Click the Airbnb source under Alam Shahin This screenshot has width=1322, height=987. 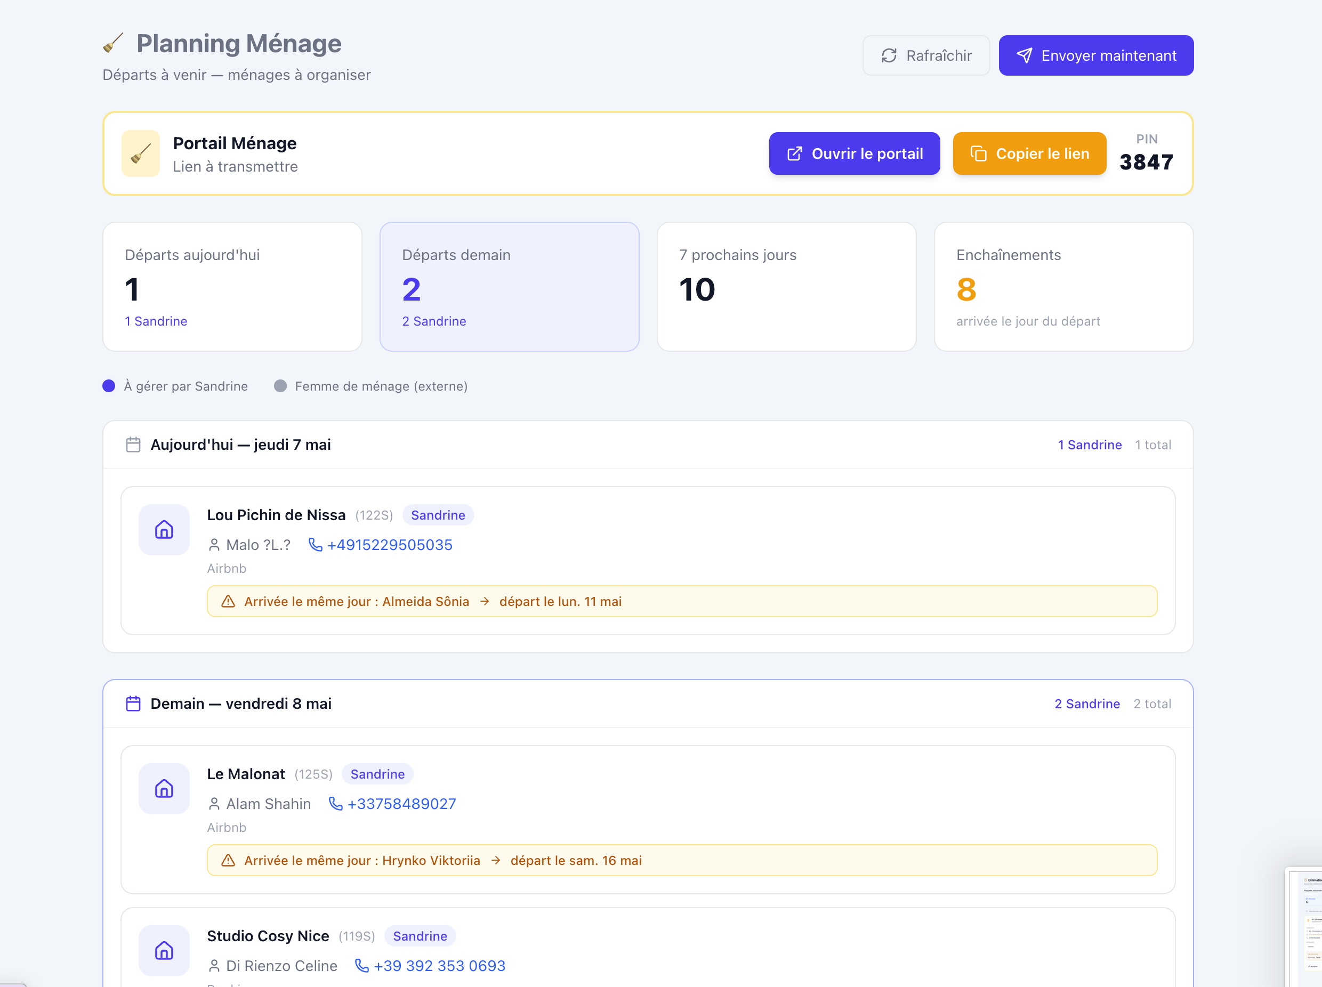coord(227,827)
